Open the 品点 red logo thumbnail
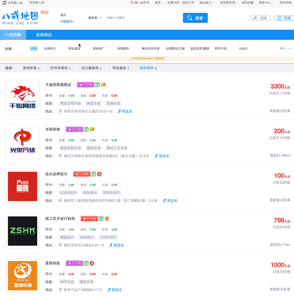 click(x=22, y=186)
